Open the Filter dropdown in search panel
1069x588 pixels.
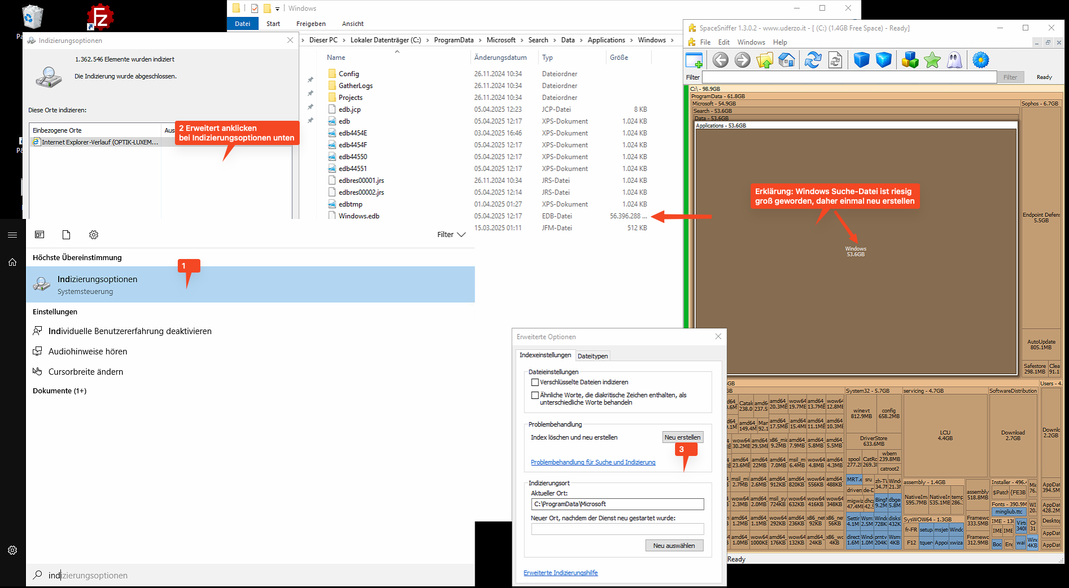[451, 235]
